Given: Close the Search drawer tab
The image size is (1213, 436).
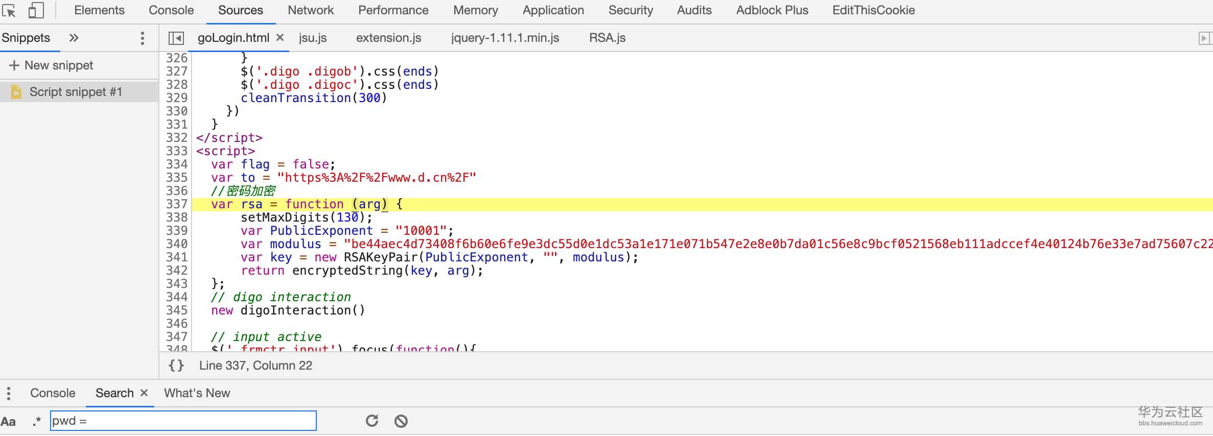Looking at the screenshot, I should [144, 393].
